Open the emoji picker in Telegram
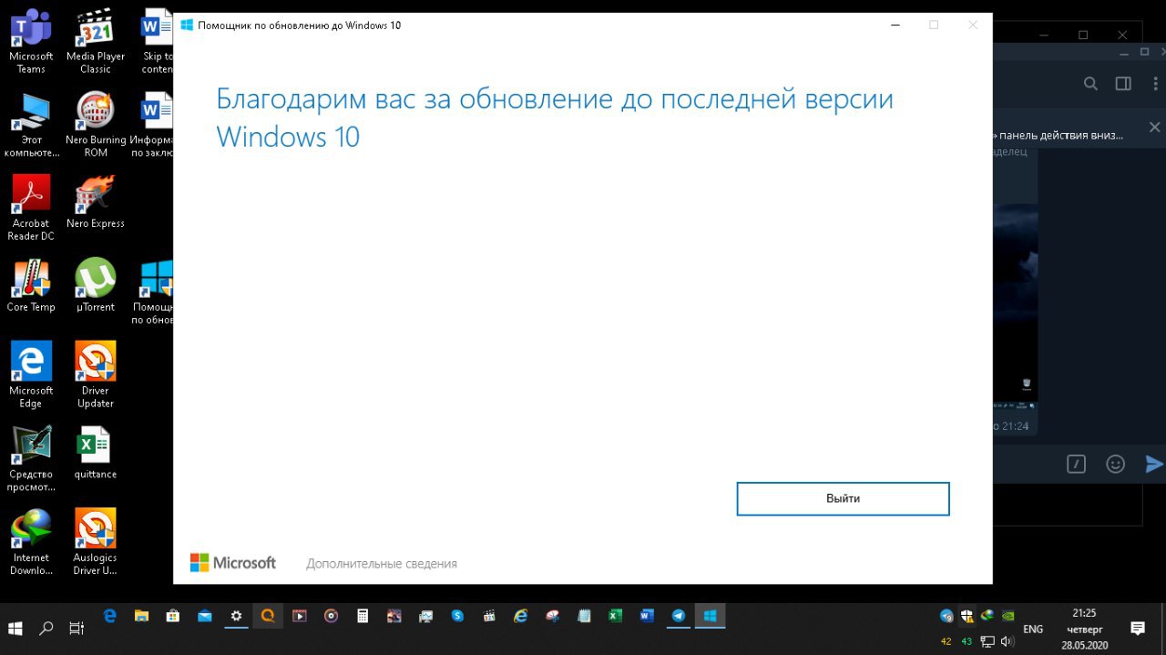This screenshot has height=655, width=1166. click(x=1115, y=464)
